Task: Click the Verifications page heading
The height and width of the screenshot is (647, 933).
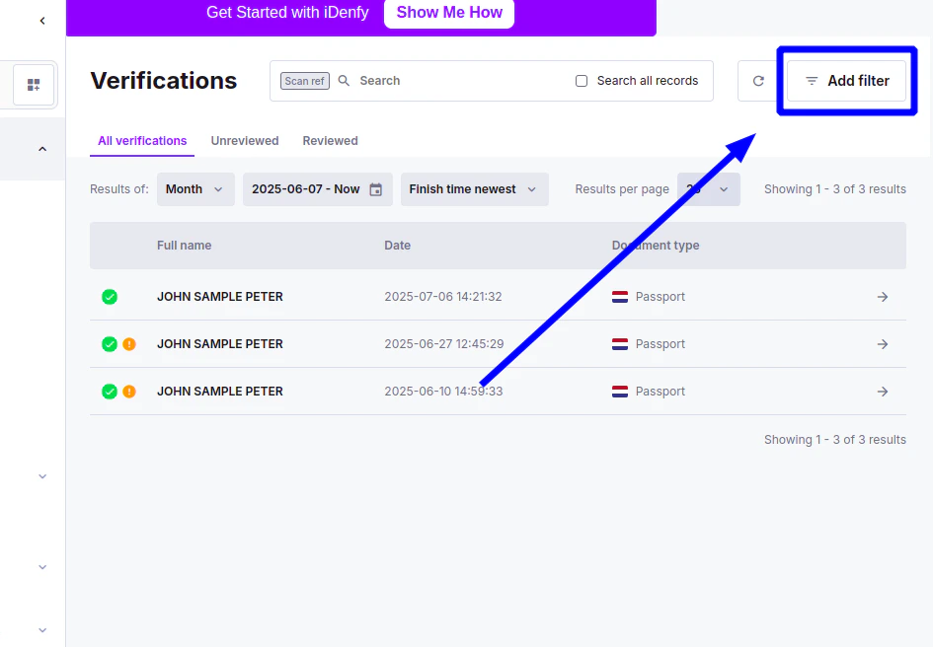Action: pos(164,81)
